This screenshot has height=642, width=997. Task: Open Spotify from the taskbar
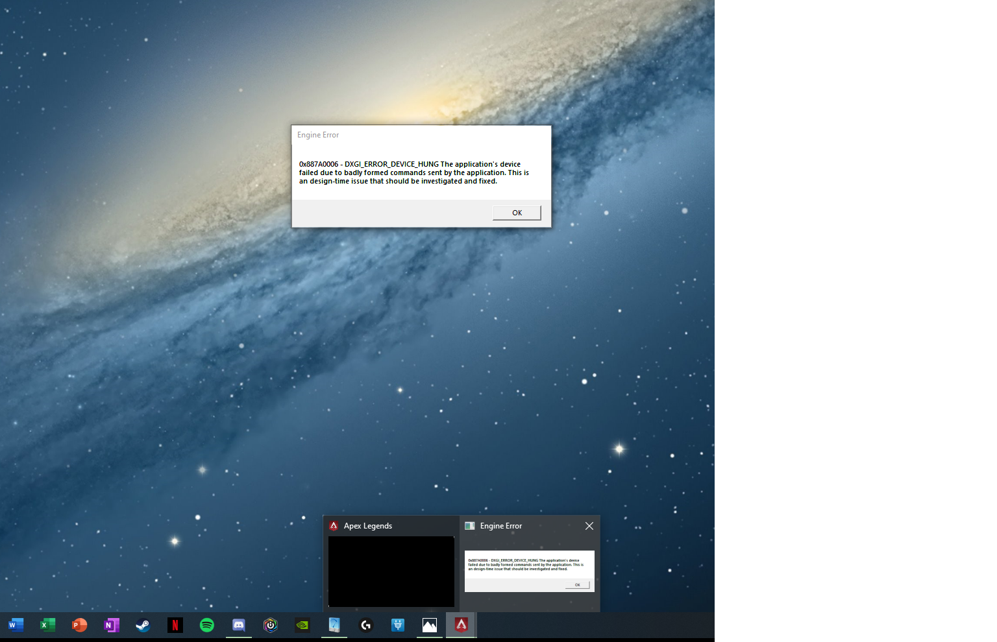click(x=206, y=625)
